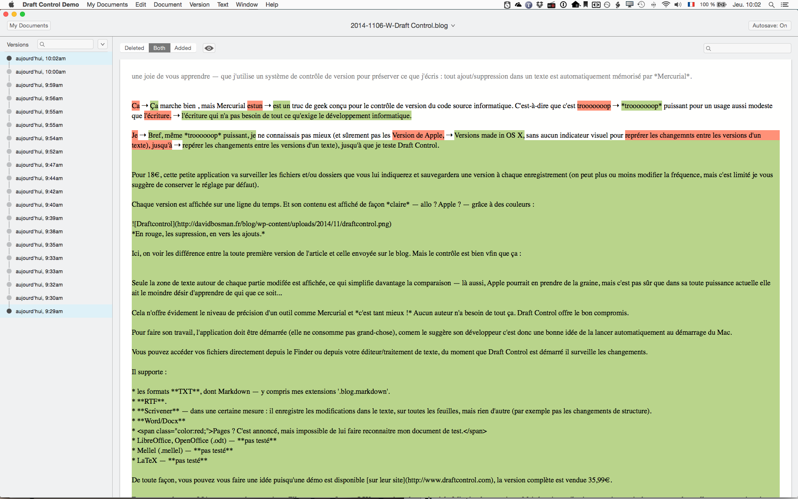Click the document search field on right
Image resolution: width=798 pixels, height=499 pixels.
(x=748, y=48)
